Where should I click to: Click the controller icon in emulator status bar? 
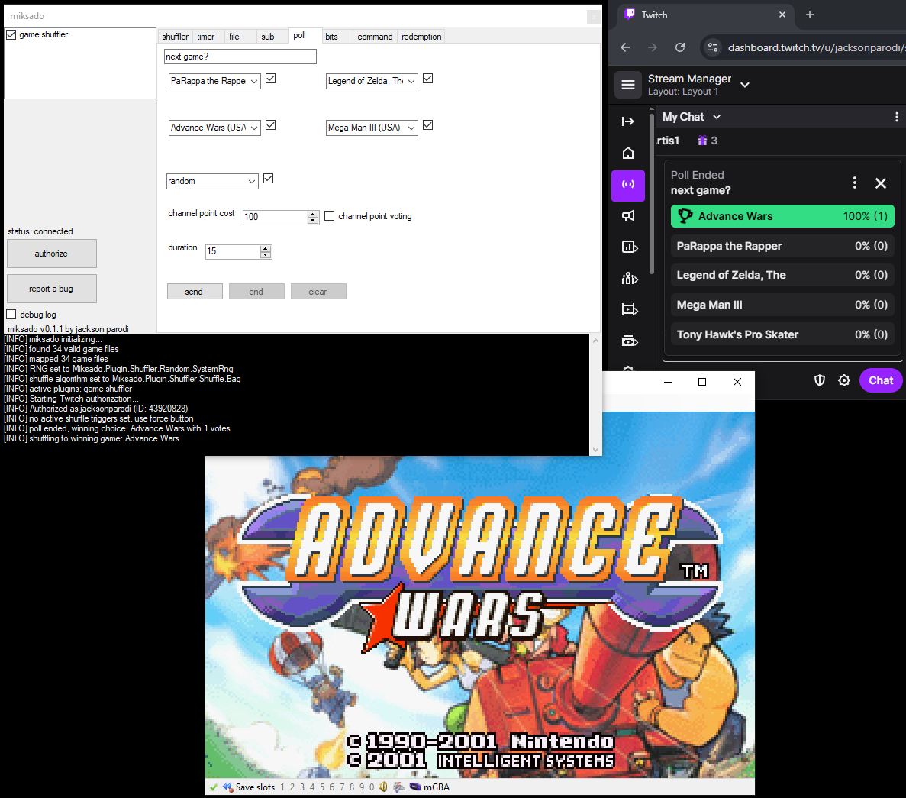click(x=399, y=787)
